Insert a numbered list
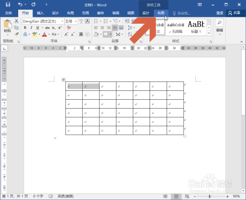Viewport: 246px width, 200px height. point(106,21)
